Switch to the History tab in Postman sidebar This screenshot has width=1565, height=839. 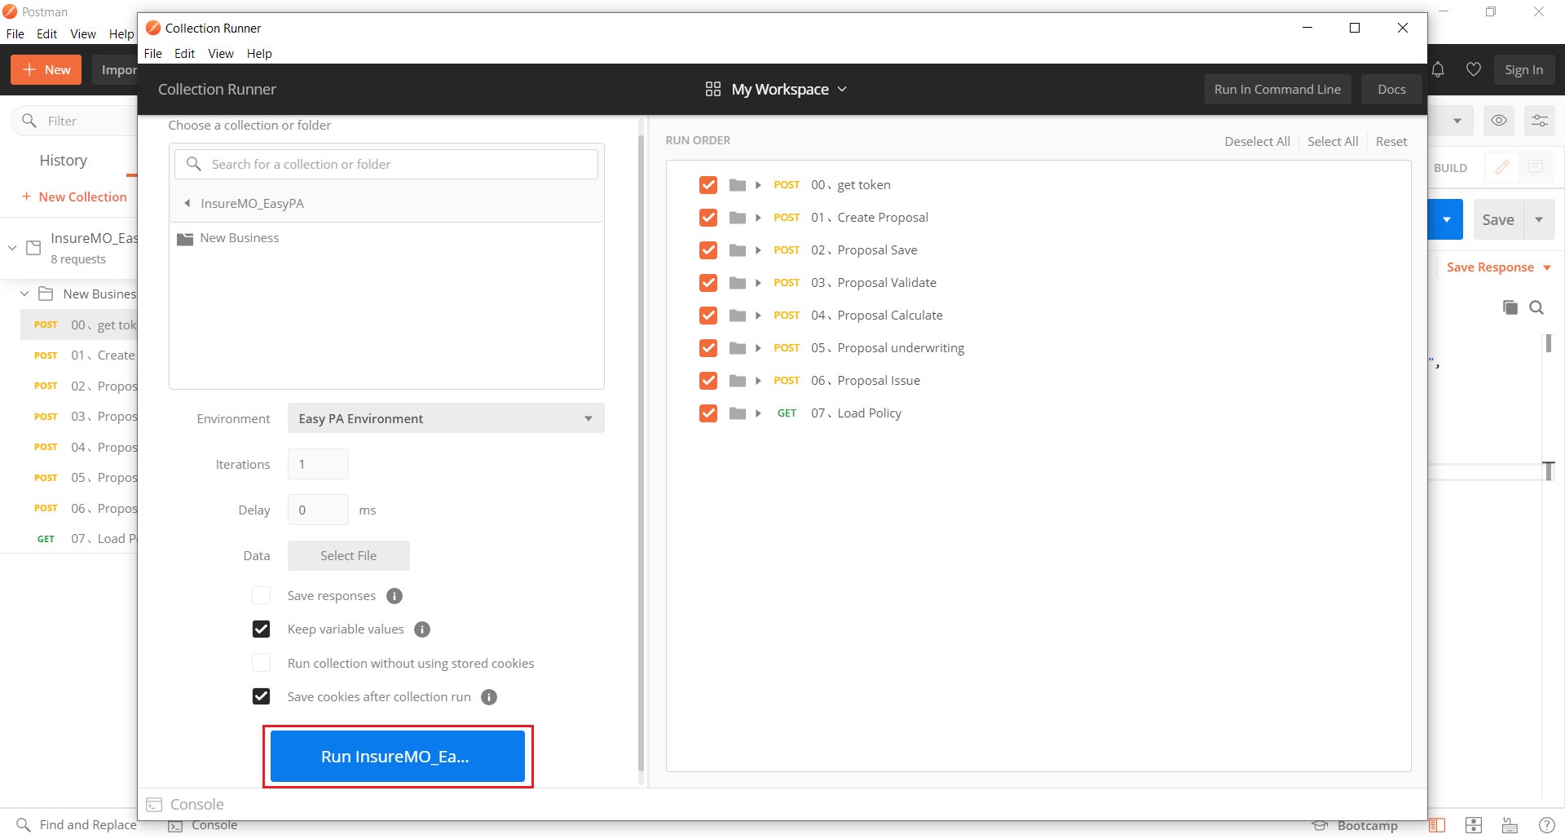64,161
